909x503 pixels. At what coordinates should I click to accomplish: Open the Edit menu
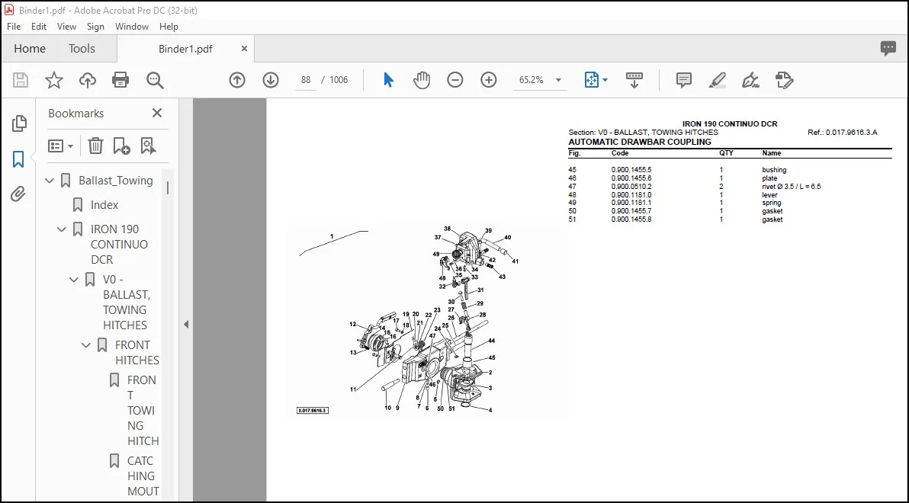click(39, 27)
